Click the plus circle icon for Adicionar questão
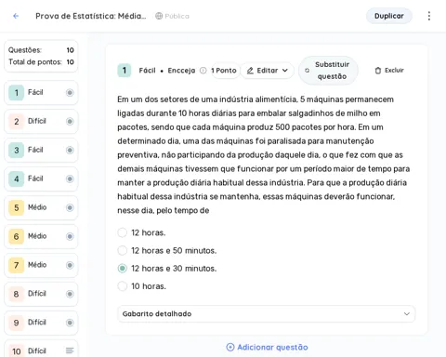Image resolution: width=446 pixels, height=357 pixels. click(x=230, y=347)
